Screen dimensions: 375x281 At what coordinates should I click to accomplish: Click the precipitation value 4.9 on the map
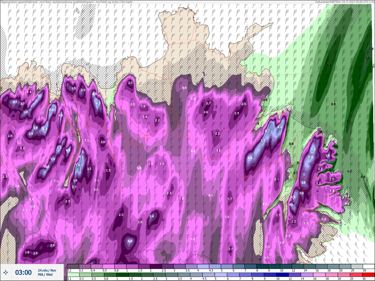(68, 150)
